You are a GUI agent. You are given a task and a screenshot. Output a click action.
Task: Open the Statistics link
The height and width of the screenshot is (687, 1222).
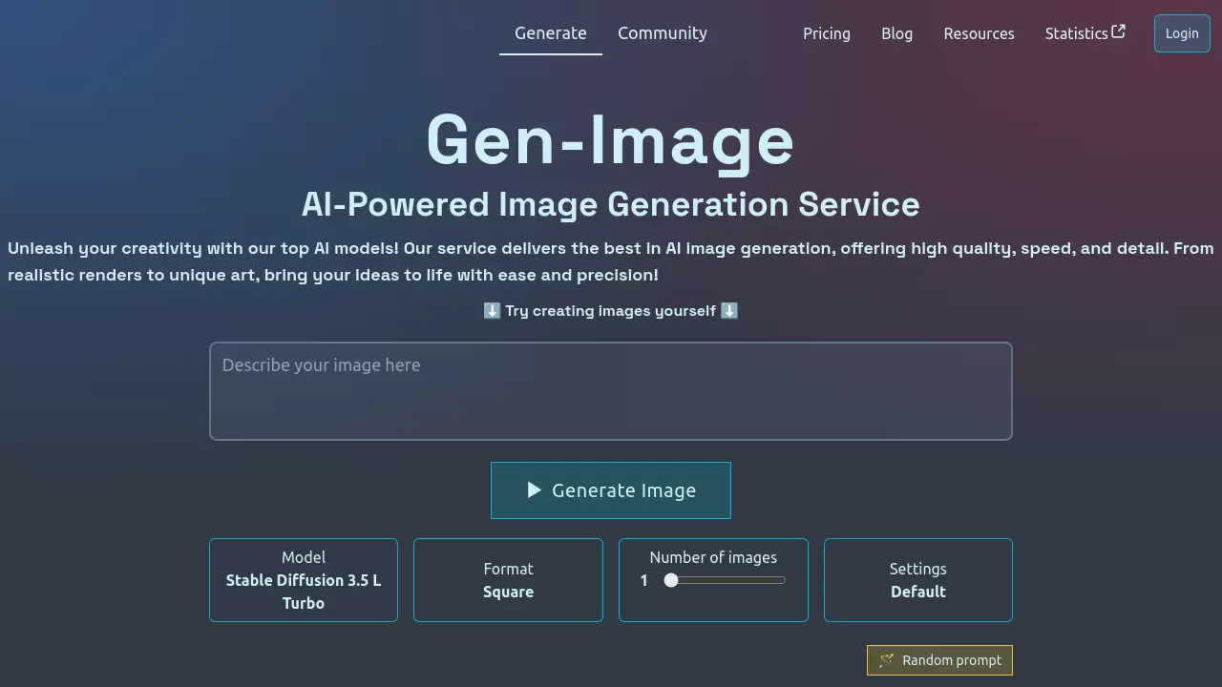click(x=1085, y=33)
